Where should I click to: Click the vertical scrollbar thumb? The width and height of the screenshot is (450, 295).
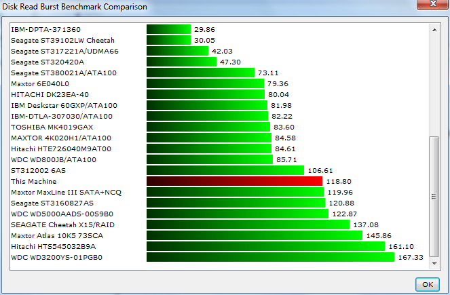(x=434, y=197)
